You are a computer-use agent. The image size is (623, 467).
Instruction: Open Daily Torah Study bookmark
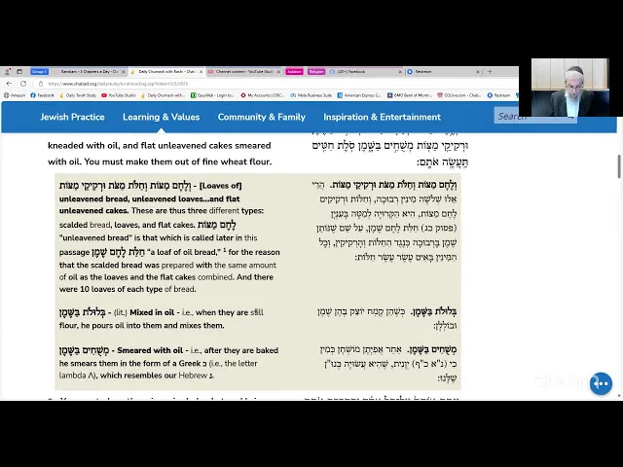(x=78, y=95)
